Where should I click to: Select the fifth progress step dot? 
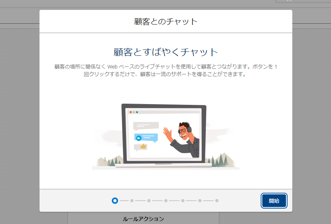(183, 201)
